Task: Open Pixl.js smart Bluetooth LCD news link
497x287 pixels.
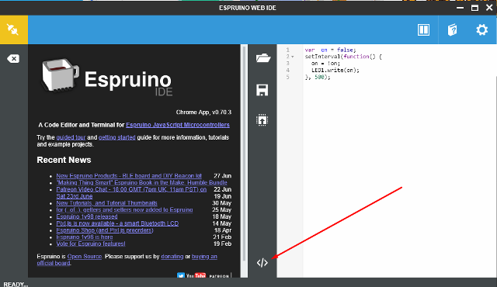Action: (x=117, y=223)
